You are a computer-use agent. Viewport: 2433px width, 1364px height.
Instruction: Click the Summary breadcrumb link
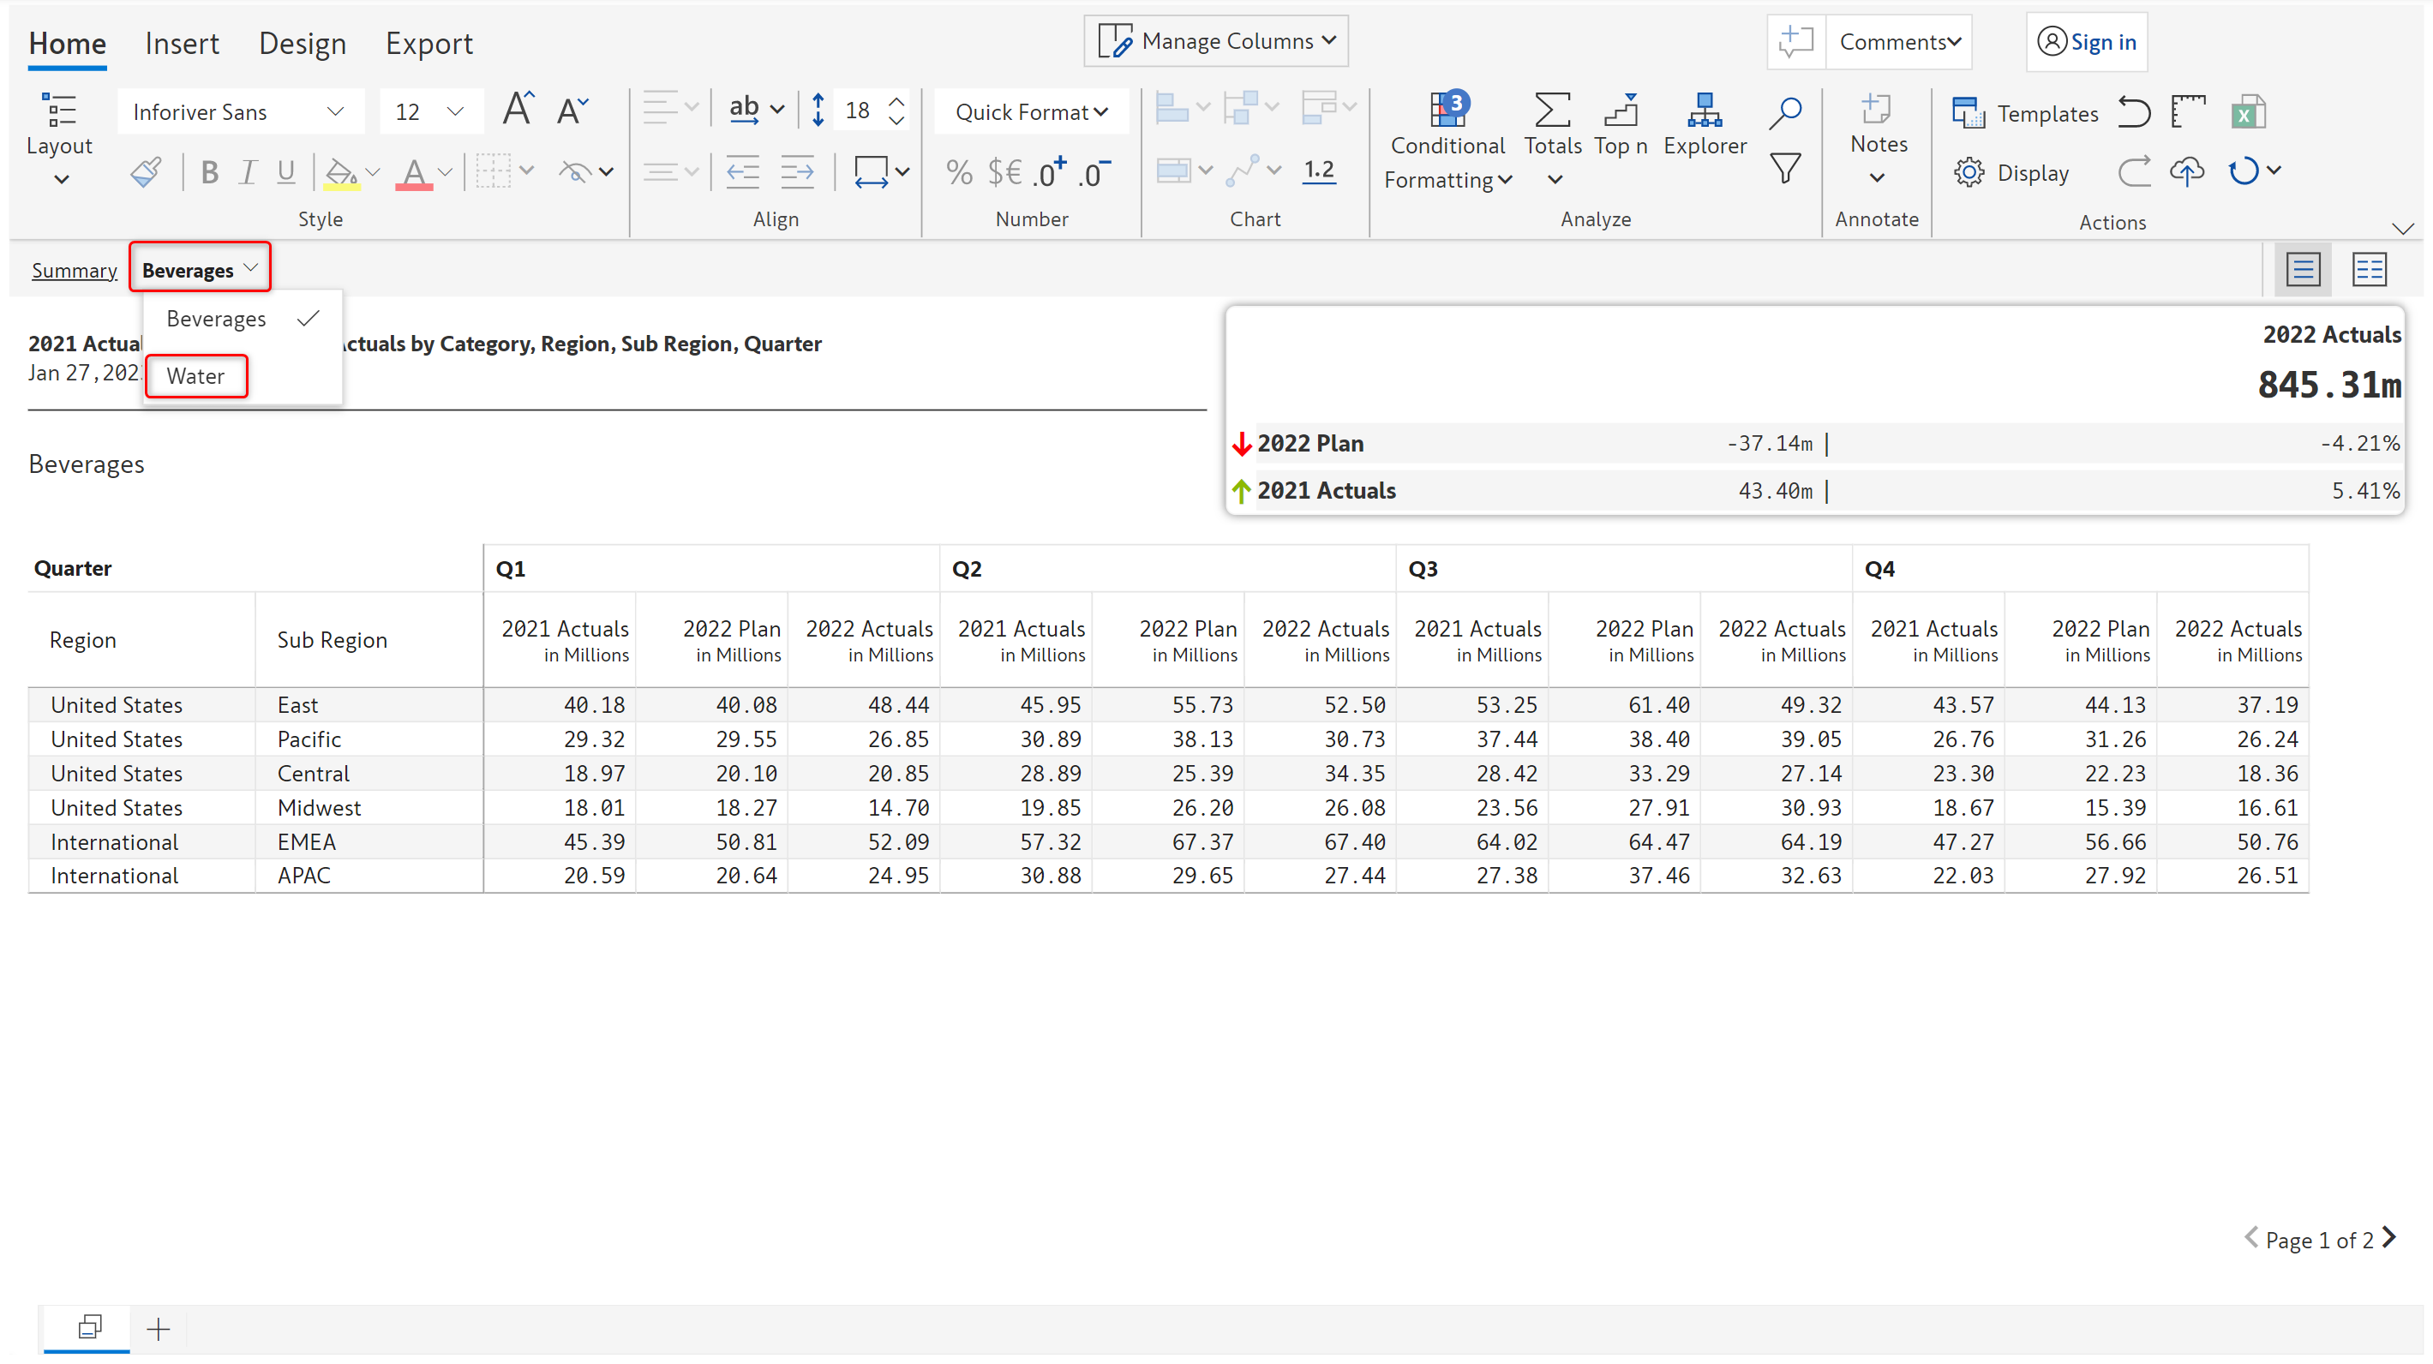pos(74,271)
